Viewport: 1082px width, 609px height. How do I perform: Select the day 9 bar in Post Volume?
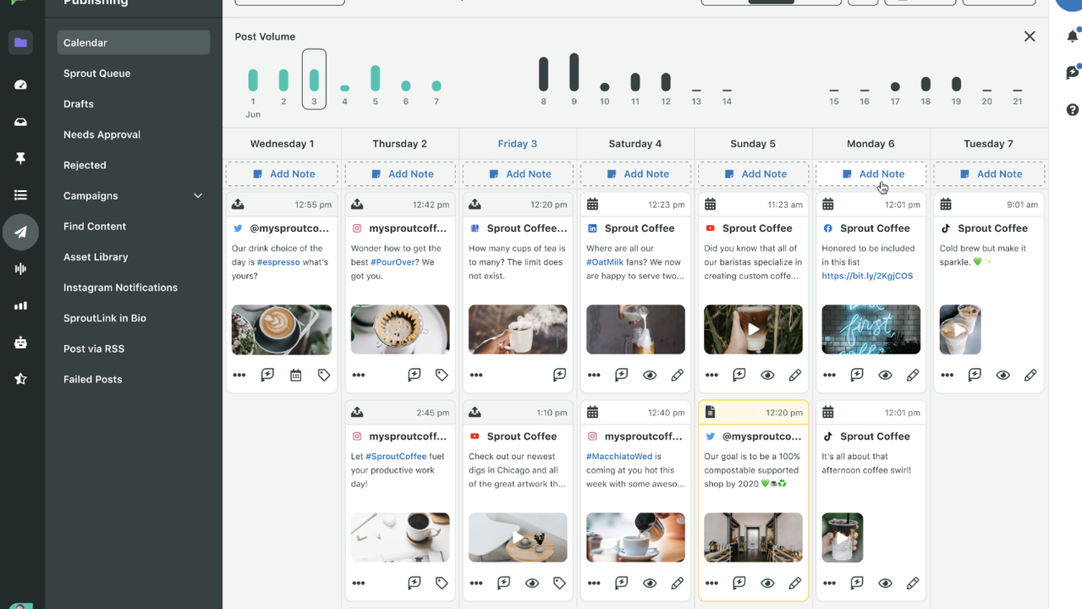tap(574, 73)
